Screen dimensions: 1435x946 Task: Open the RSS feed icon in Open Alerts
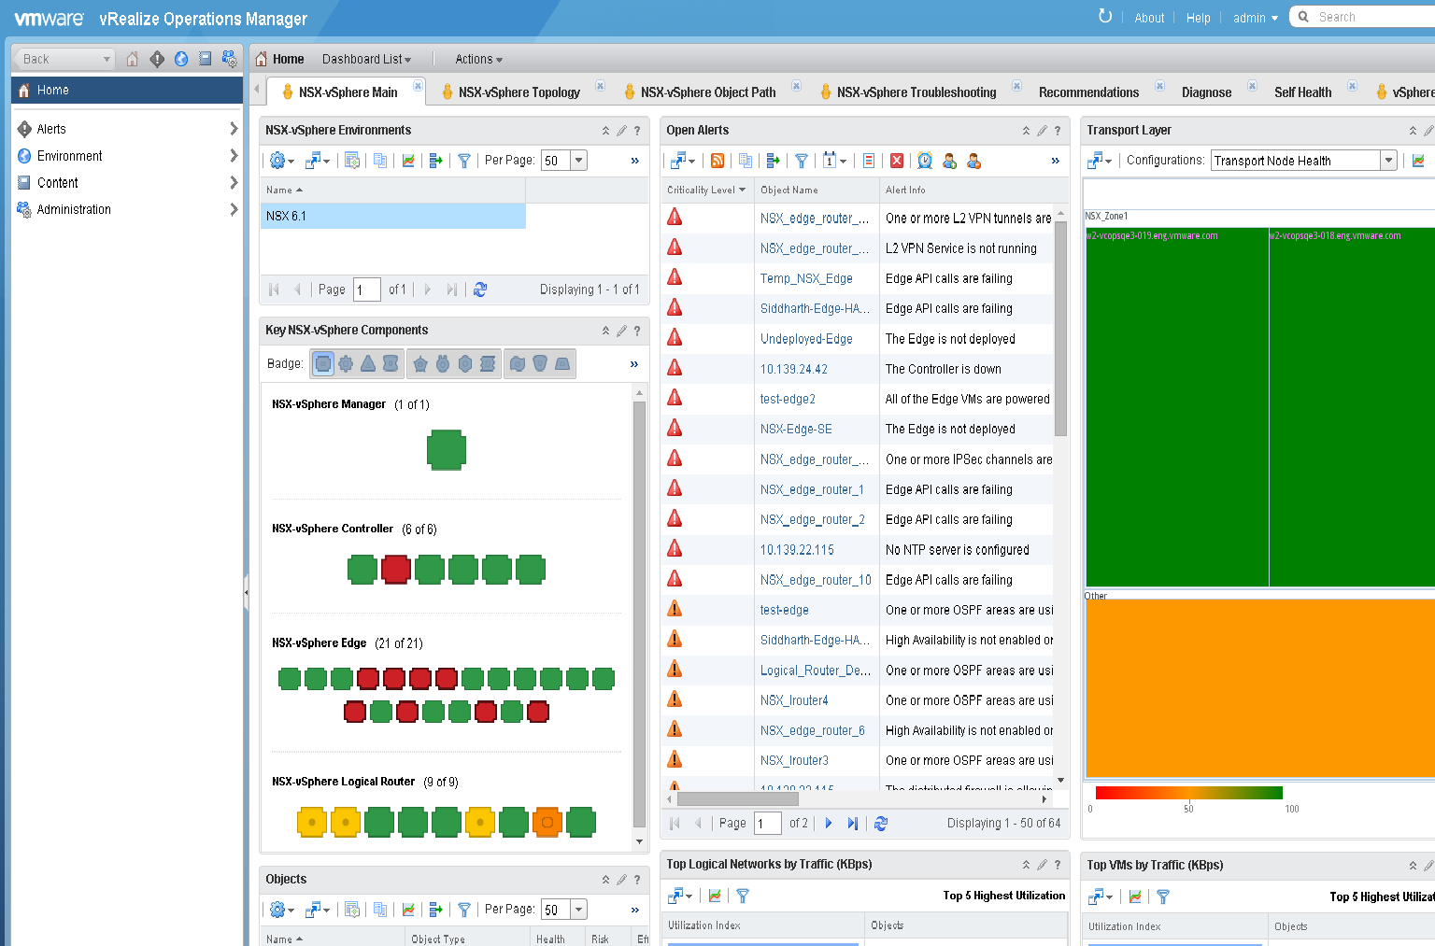coord(717,161)
